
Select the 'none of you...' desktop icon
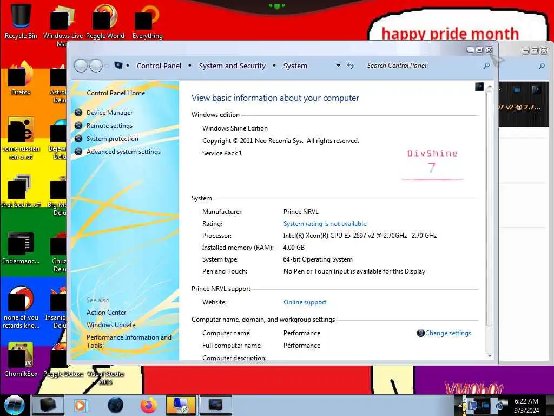tap(21, 307)
